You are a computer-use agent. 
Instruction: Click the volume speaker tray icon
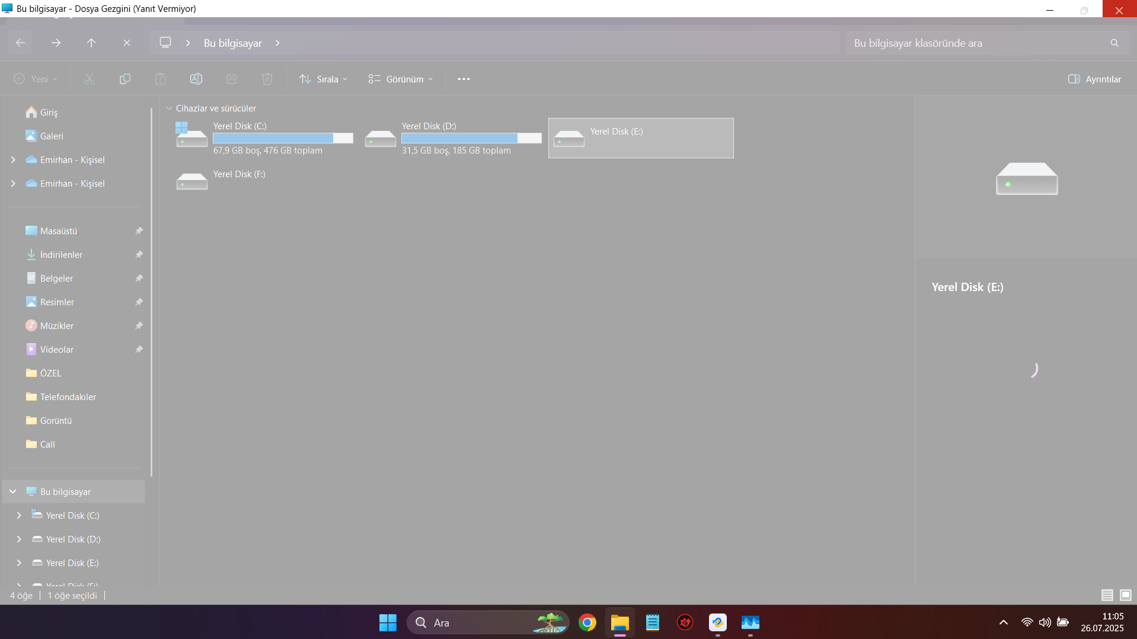1045,622
